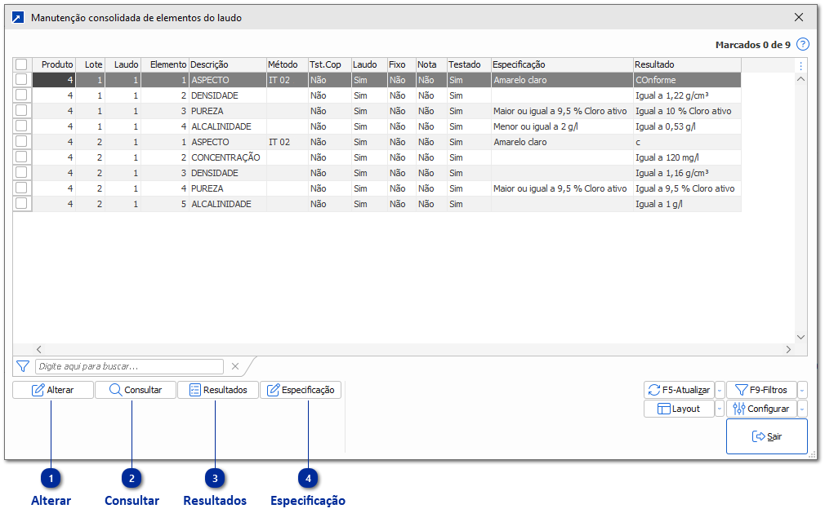Select the 'Igual a 0,53 g/l' result cell
The width and height of the screenshot is (825, 522).
coord(687,126)
